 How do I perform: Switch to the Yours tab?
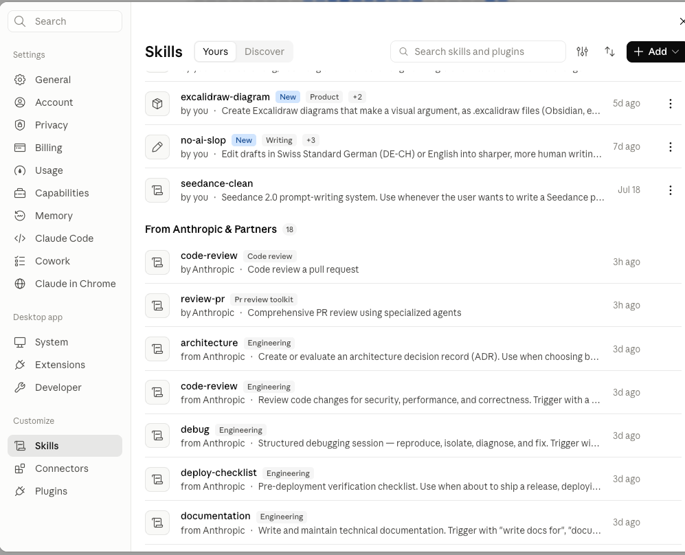(x=215, y=52)
